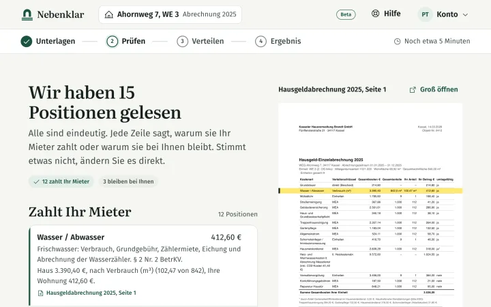
Task: Switch to the Verteilen step
Action: [207, 42]
